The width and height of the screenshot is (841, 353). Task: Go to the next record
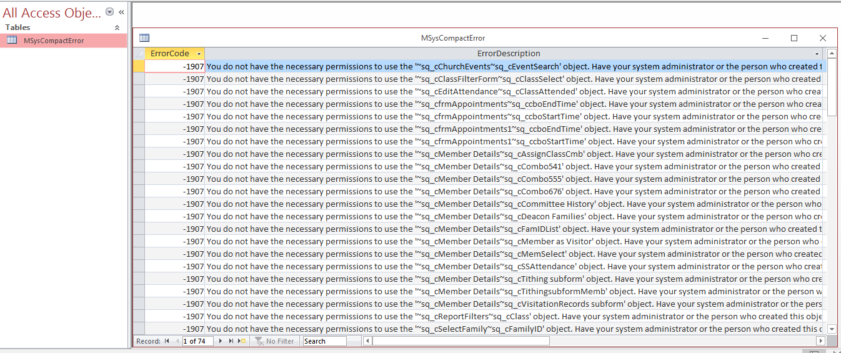pos(220,341)
